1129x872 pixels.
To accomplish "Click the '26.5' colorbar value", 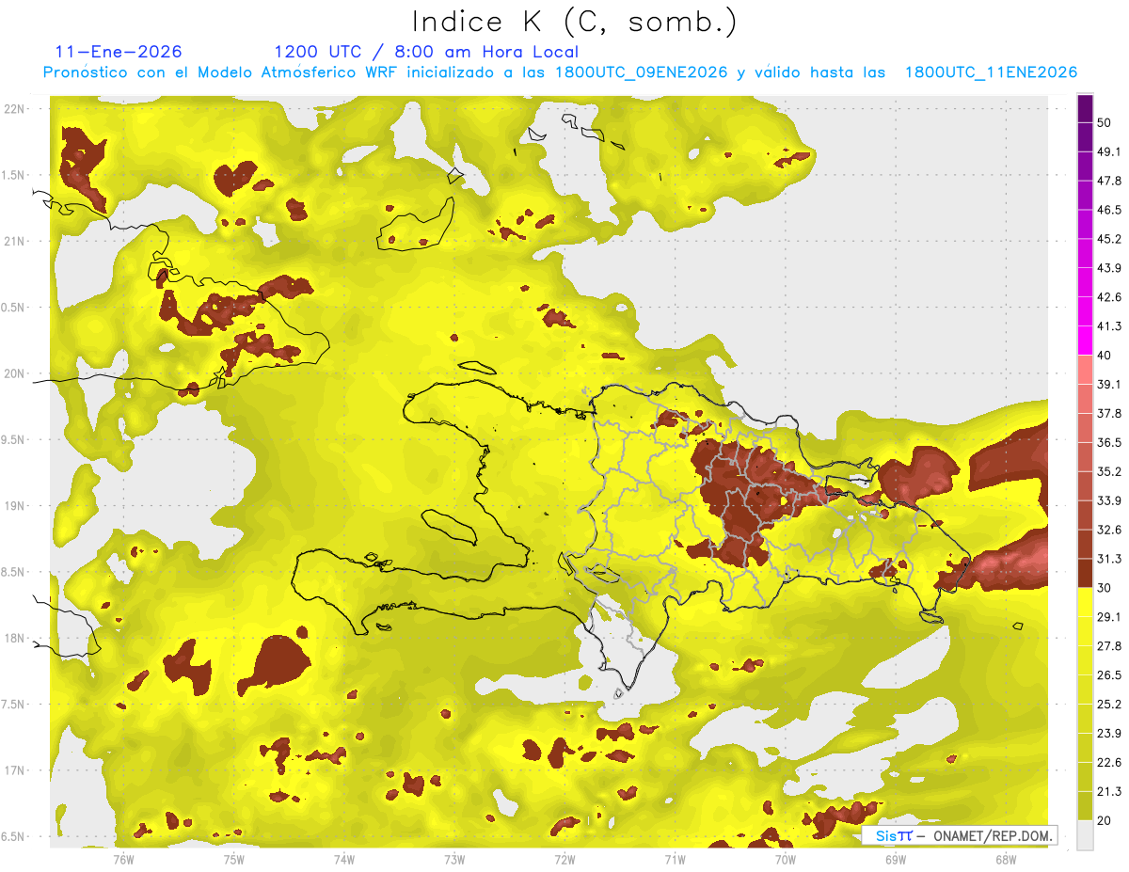I will pyautogui.click(x=1110, y=675).
